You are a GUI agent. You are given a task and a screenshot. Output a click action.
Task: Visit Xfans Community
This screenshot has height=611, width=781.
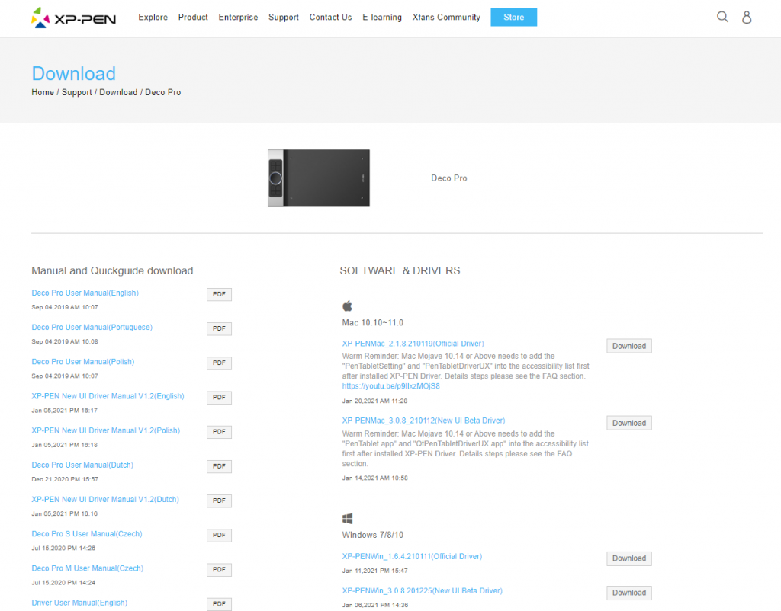pos(446,18)
